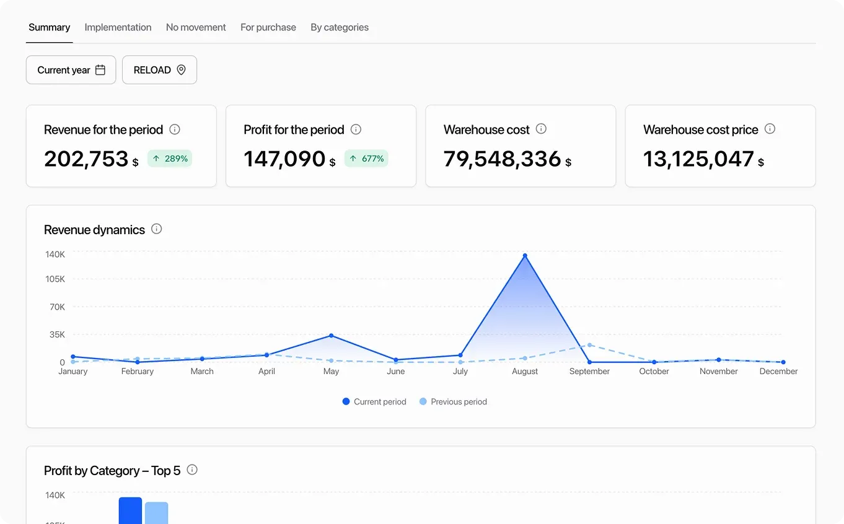Click the August peak data point
The height and width of the screenshot is (524, 844).
525,255
